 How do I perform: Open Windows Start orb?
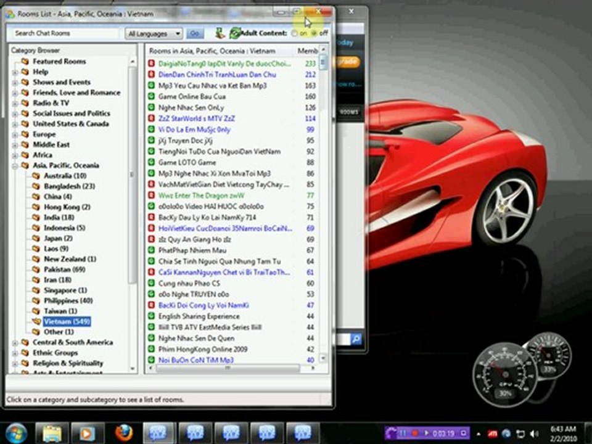(16, 433)
